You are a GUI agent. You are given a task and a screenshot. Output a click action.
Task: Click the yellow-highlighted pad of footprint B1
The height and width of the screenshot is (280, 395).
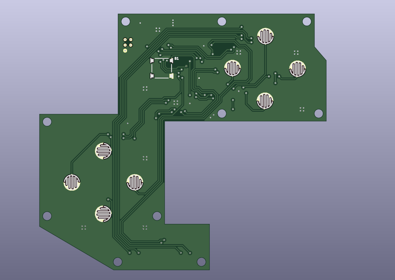tap(172, 76)
